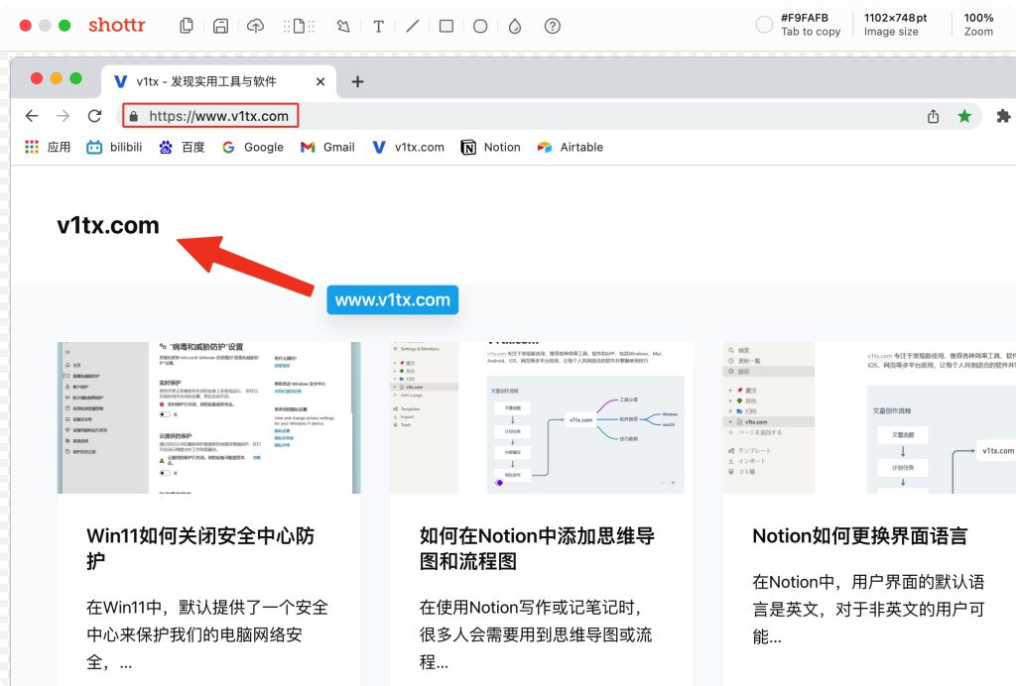This screenshot has width=1016, height=686.
Task: Copy the screenshot to clipboard in Shottr
Action: (x=186, y=26)
